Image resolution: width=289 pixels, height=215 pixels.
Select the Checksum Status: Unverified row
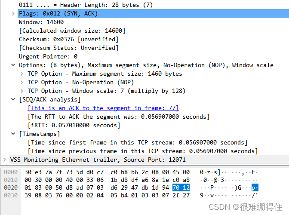click(68, 48)
